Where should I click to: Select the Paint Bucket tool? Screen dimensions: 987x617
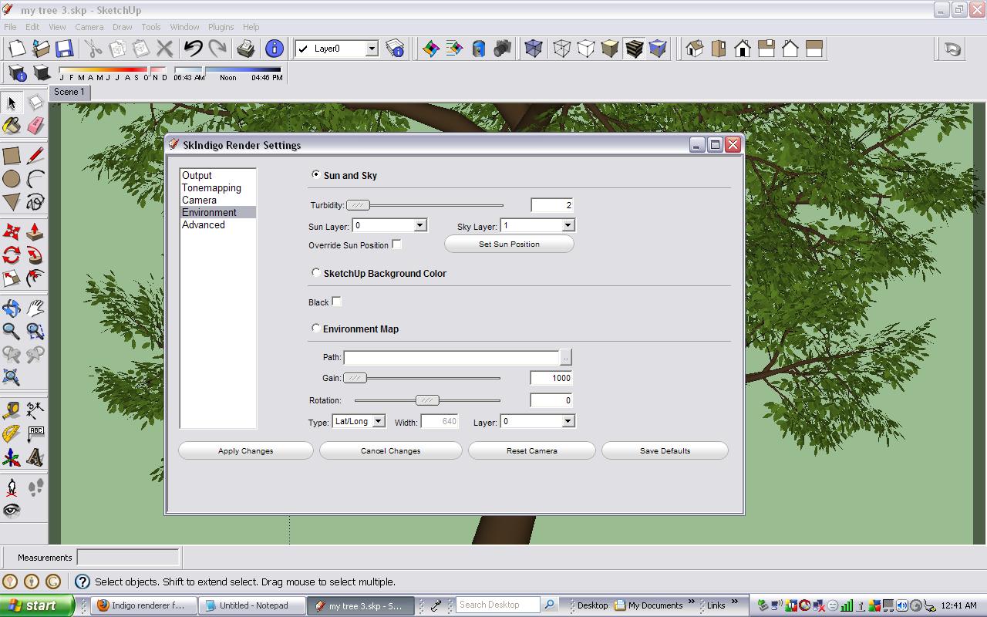point(12,126)
